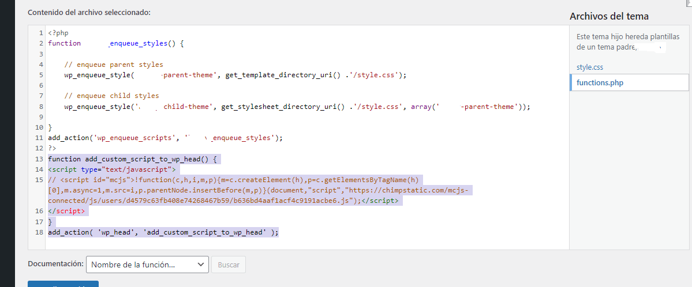The height and width of the screenshot is (287, 692).
Task: Click line number 5 in gutter
Action: (x=40, y=75)
